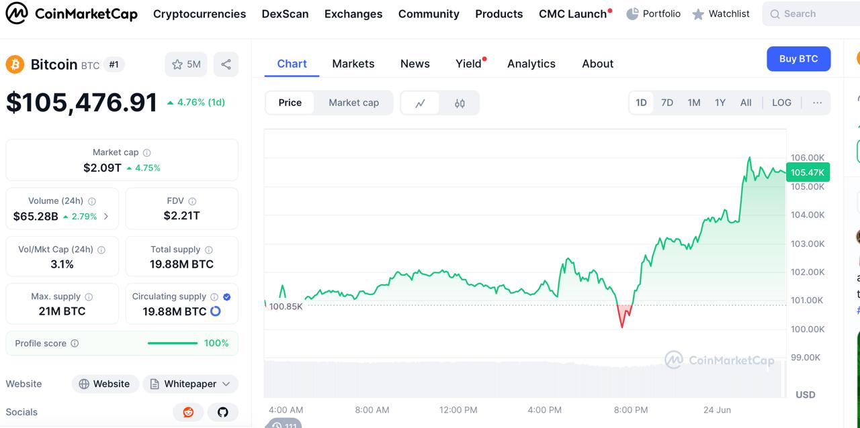Image resolution: width=860 pixels, height=428 pixels.
Task: Click the Profile score info icon
Action: coord(75,343)
